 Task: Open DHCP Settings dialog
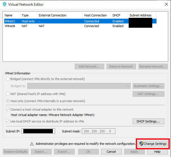coord(149,121)
